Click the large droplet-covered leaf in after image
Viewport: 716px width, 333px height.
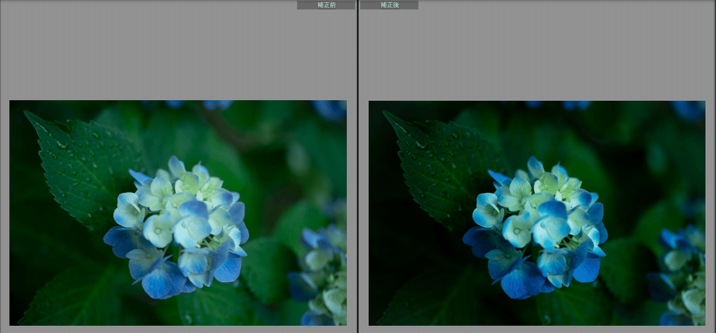pos(443,168)
